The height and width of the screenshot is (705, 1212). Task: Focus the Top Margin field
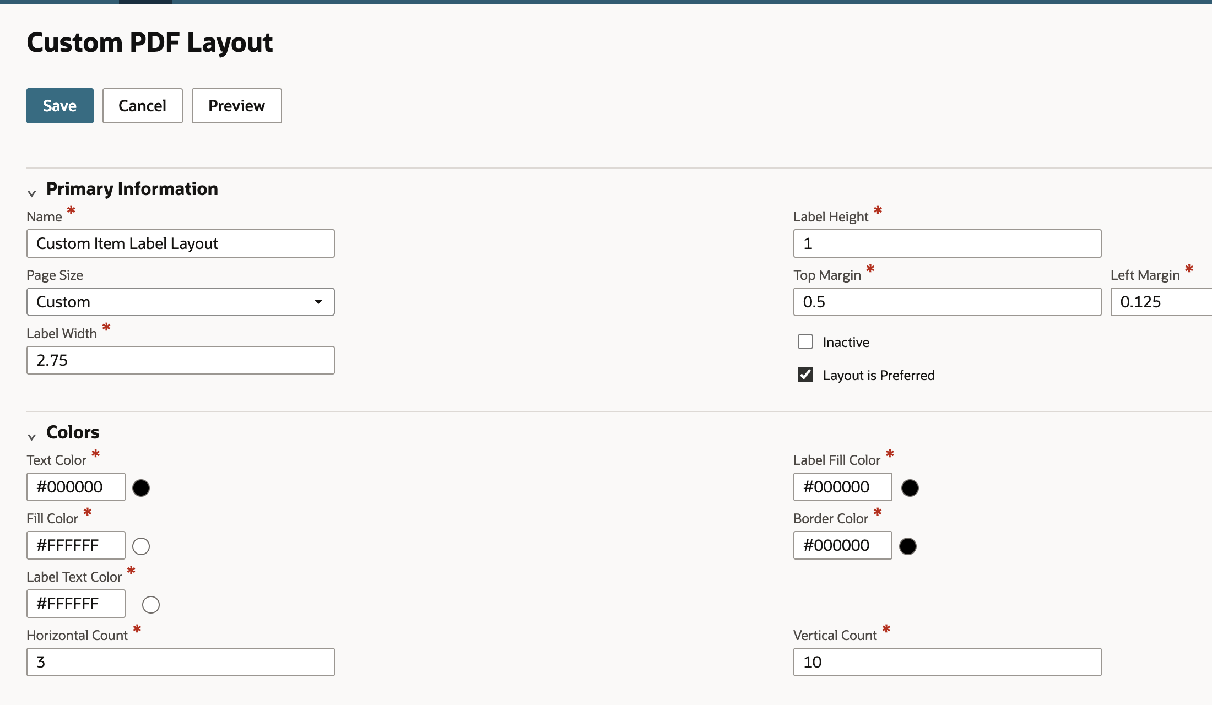click(x=948, y=302)
